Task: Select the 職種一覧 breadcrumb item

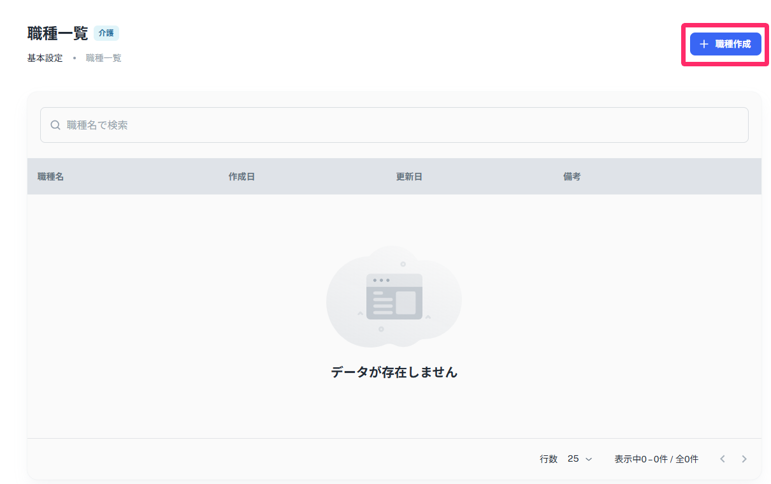Action: tap(104, 58)
